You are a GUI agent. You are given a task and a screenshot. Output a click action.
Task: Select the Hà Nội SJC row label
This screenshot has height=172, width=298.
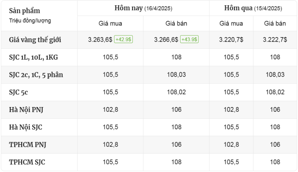click(25, 127)
